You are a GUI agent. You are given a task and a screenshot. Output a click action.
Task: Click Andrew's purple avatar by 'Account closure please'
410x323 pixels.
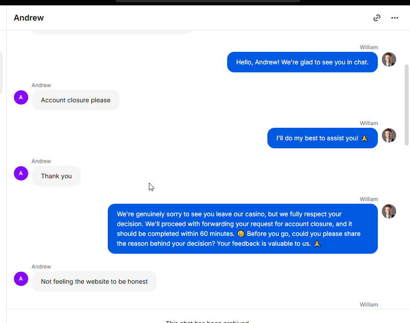click(21, 97)
